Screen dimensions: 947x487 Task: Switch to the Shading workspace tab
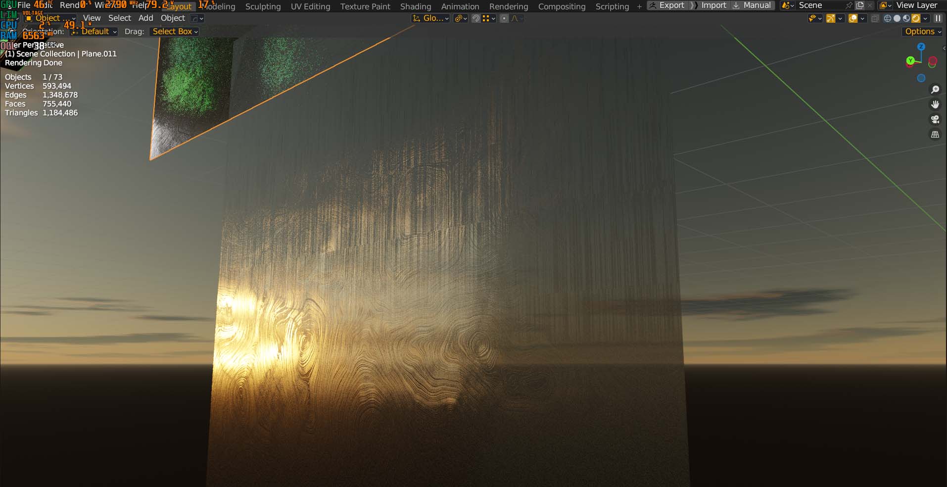click(415, 6)
